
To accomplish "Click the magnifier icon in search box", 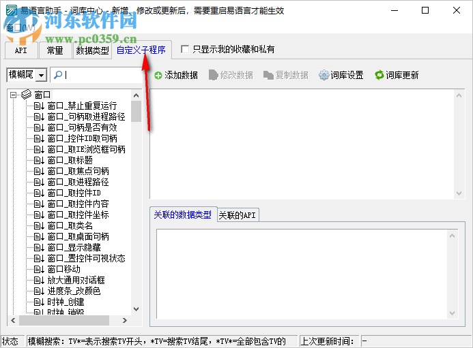I will click(x=58, y=75).
